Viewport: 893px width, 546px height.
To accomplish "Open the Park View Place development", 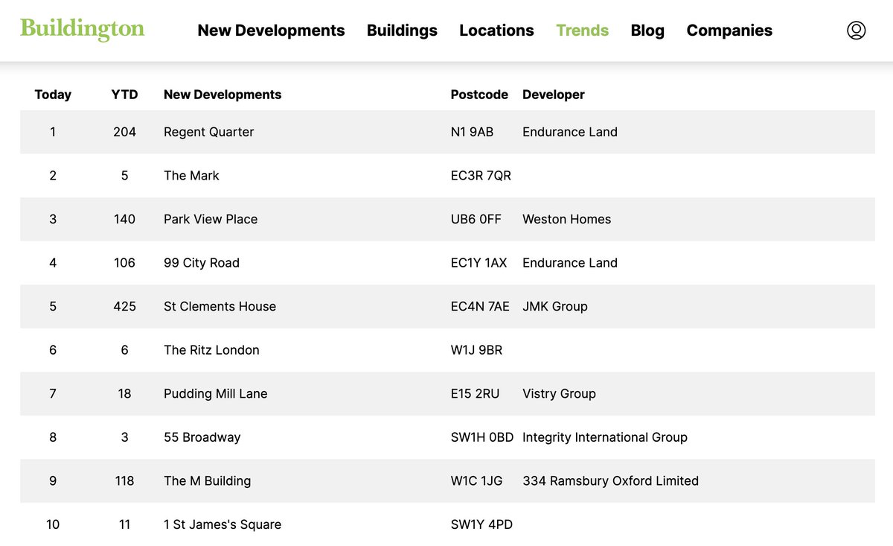I will pyautogui.click(x=211, y=219).
